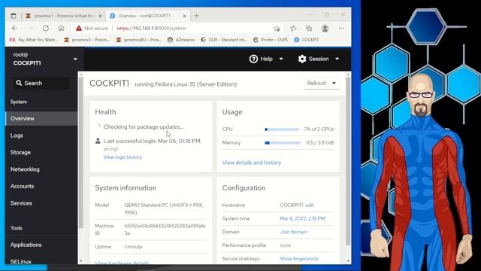
Task: Click View login history link
Action: (x=123, y=157)
